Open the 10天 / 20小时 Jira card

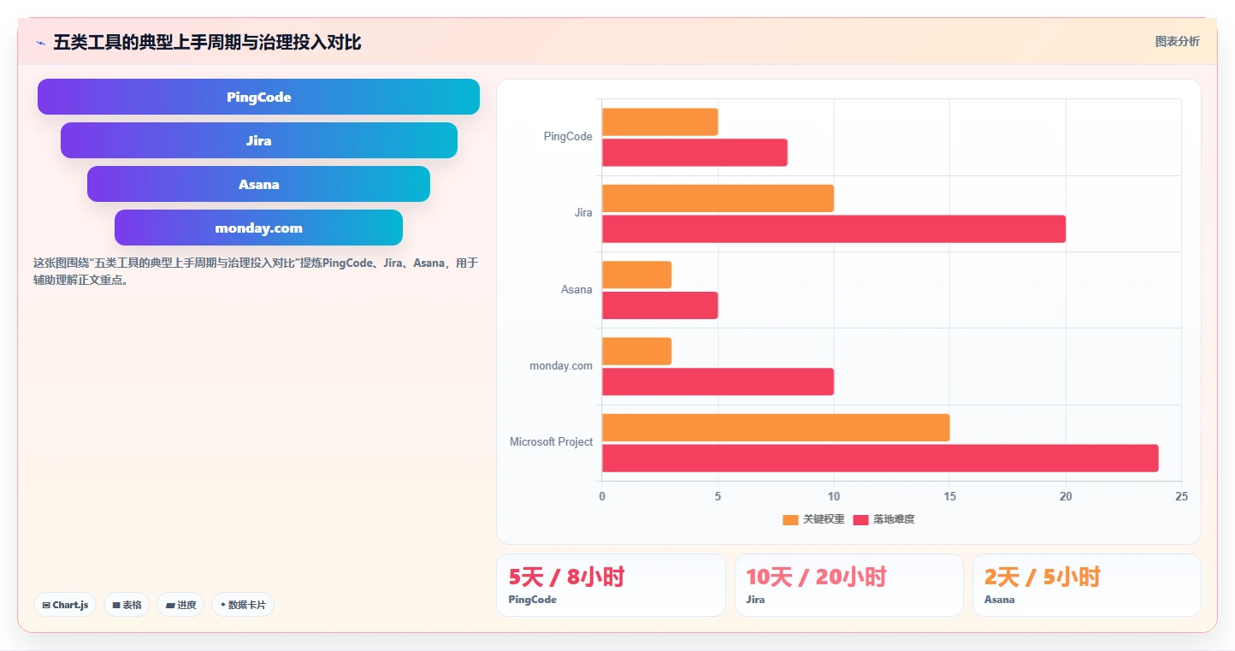(849, 585)
